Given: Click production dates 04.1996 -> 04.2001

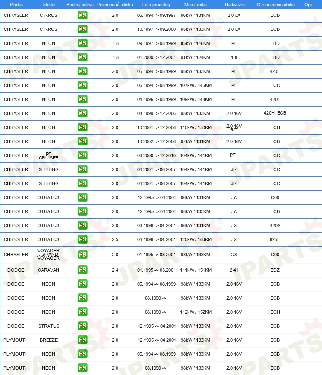Looking at the screenshot, I should coord(156,240).
